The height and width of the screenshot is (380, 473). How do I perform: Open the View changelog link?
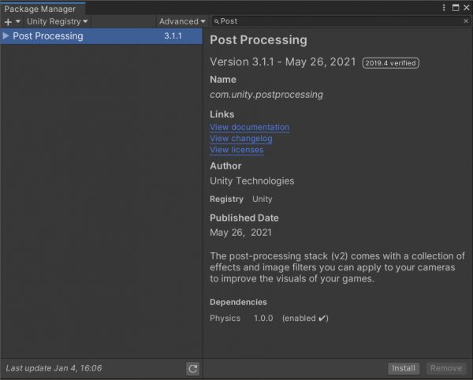point(240,139)
